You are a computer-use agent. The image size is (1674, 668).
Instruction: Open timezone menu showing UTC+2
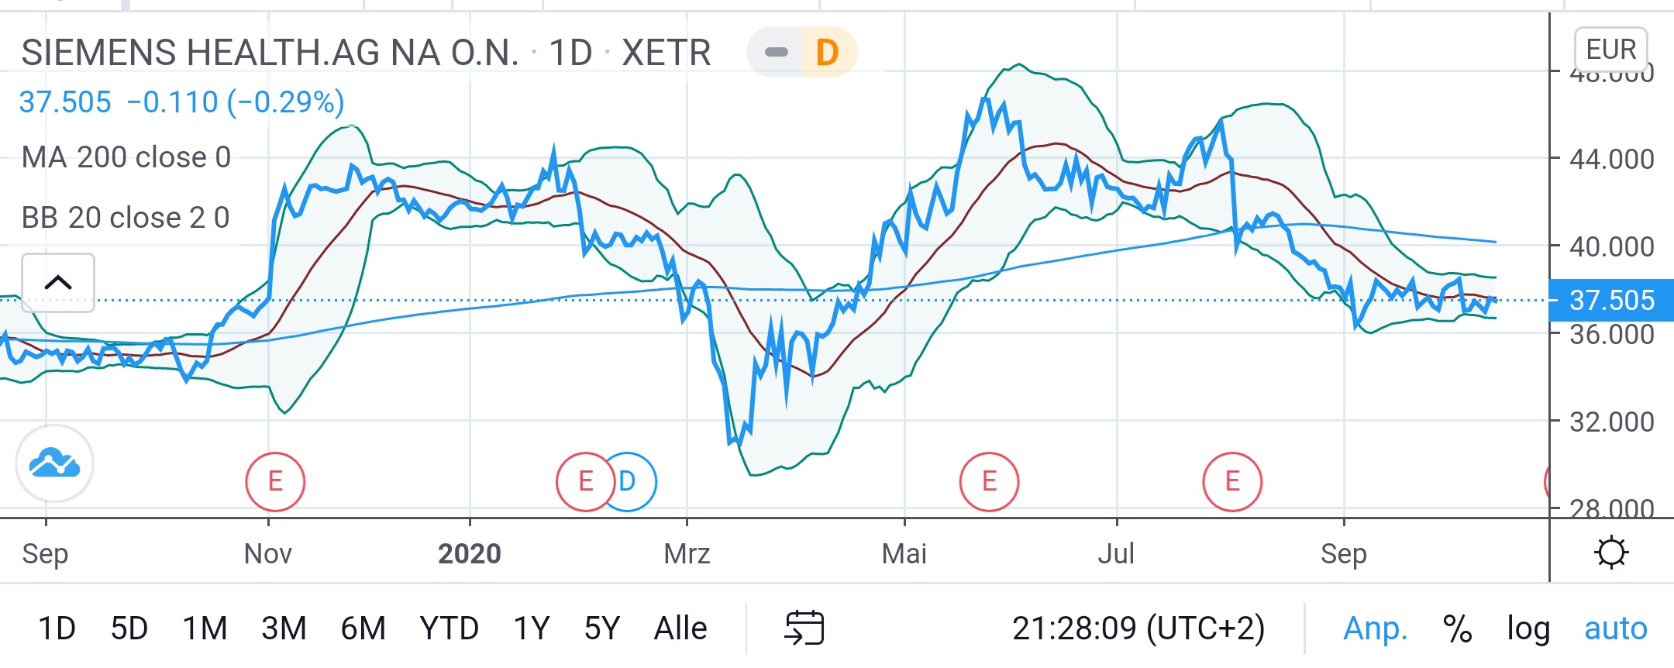(x=1138, y=628)
